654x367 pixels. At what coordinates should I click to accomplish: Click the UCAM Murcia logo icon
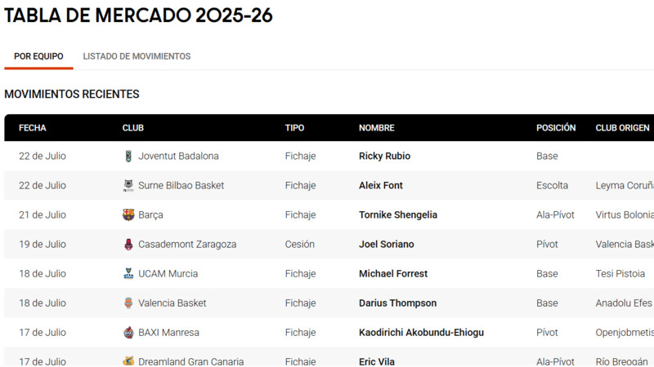(x=128, y=274)
